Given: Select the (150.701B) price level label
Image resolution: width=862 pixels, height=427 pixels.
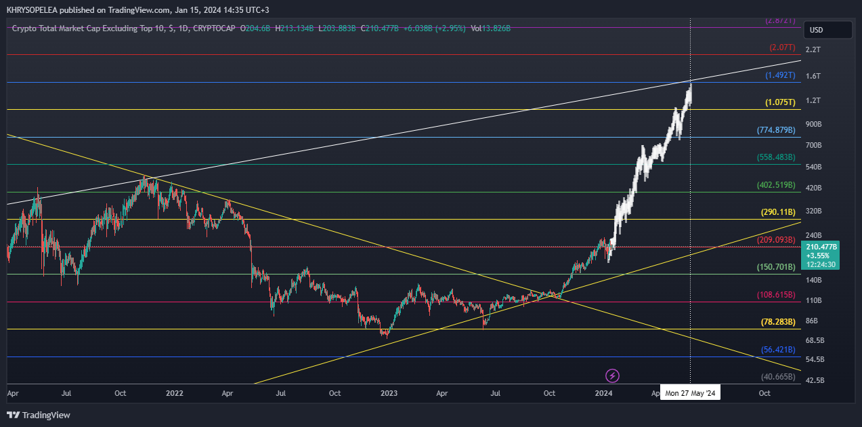Looking at the screenshot, I should click(x=775, y=268).
